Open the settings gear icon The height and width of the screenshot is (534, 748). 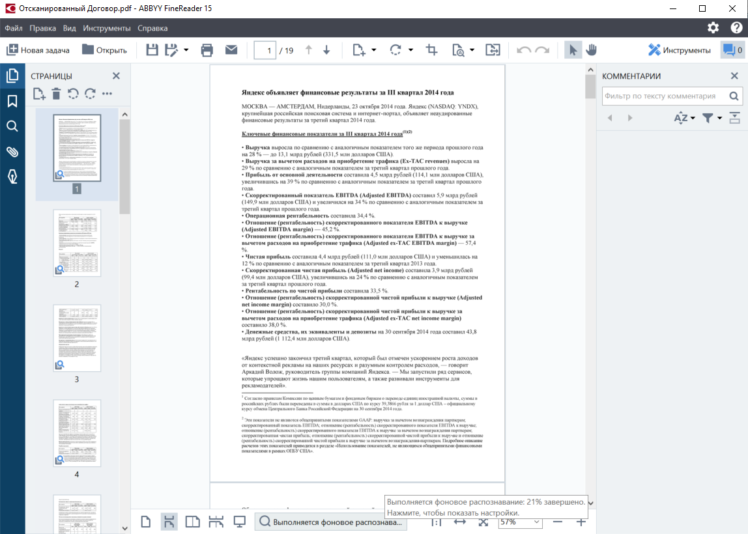pyautogui.click(x=713, y=27)
